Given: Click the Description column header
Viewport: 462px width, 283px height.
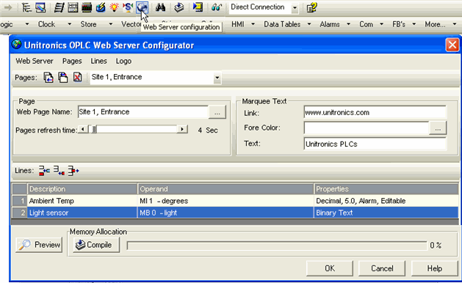Looking at the screenshot, I should [82, 189].
